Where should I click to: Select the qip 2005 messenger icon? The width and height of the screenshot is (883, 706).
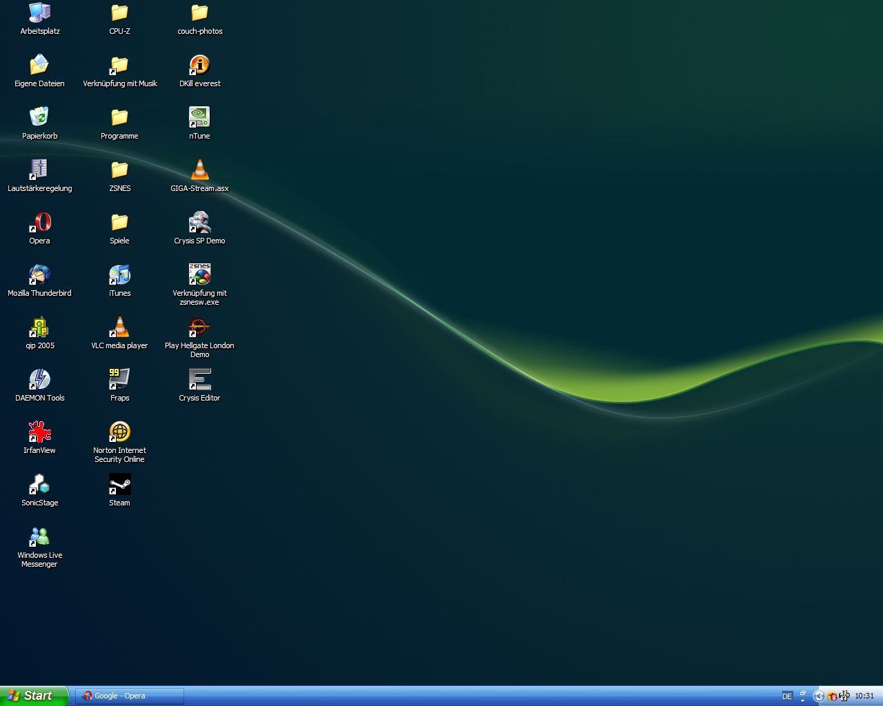tap(39, 327)
